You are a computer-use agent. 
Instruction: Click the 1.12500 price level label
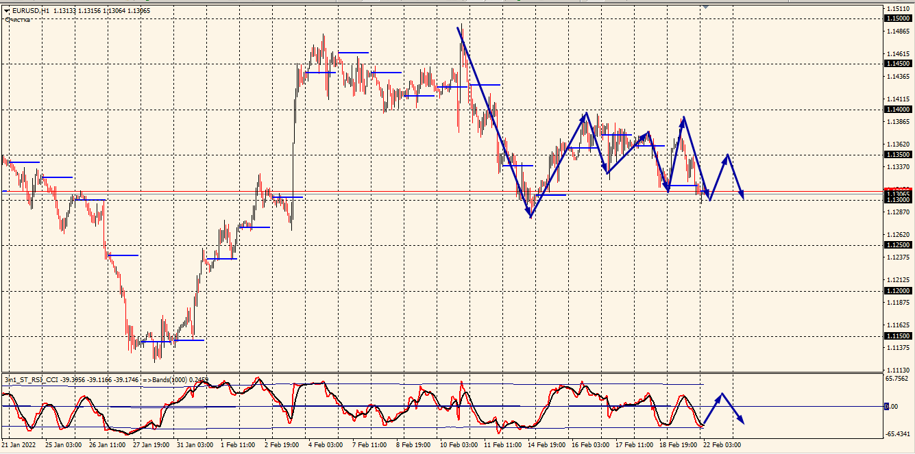[x=899, y=245]
